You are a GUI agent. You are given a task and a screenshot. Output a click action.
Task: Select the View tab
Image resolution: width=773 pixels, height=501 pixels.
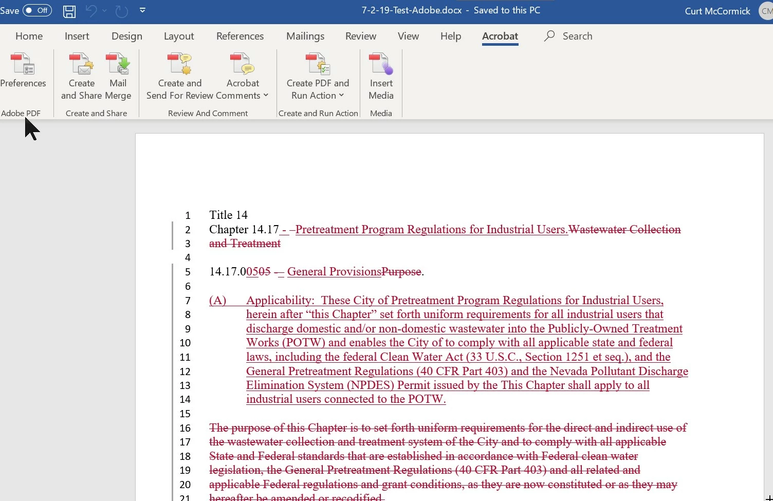408,36
